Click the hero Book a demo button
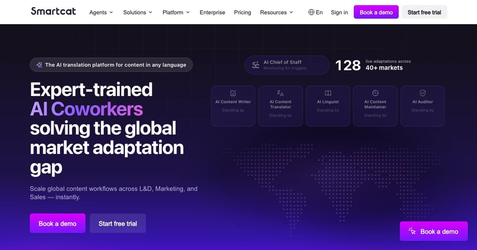 (57, 223)
